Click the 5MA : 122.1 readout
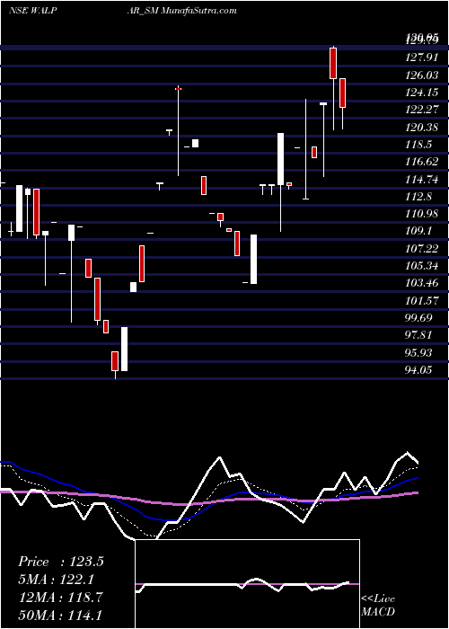This screenshot has width=449, height=629. pyautogui.click(x=56, y=580)
